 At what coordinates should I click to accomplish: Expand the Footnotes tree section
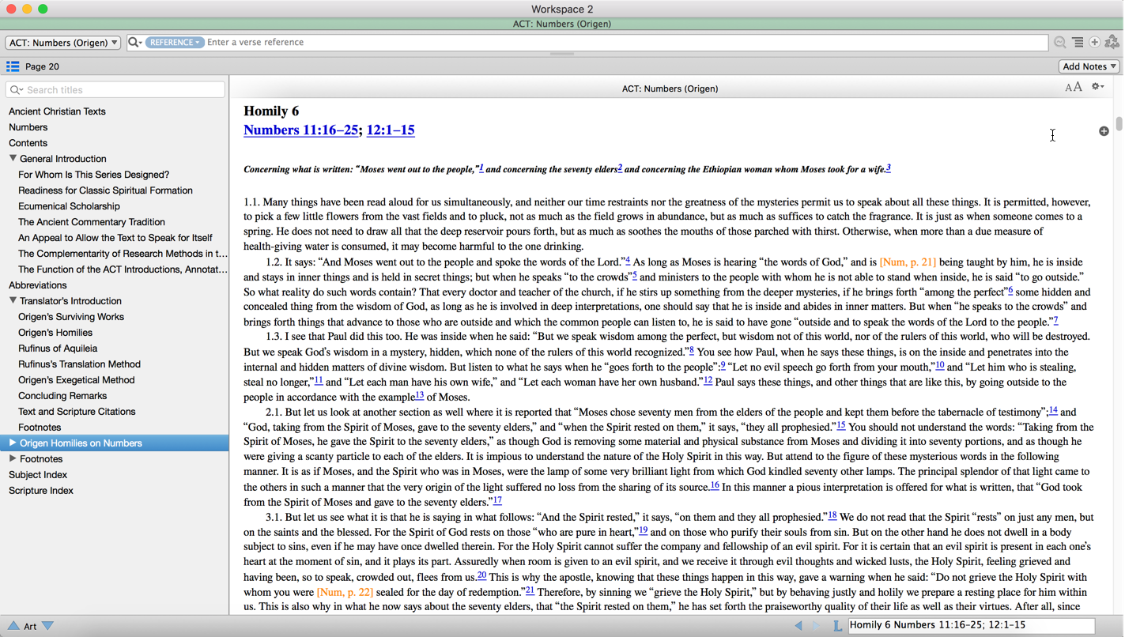13,458
